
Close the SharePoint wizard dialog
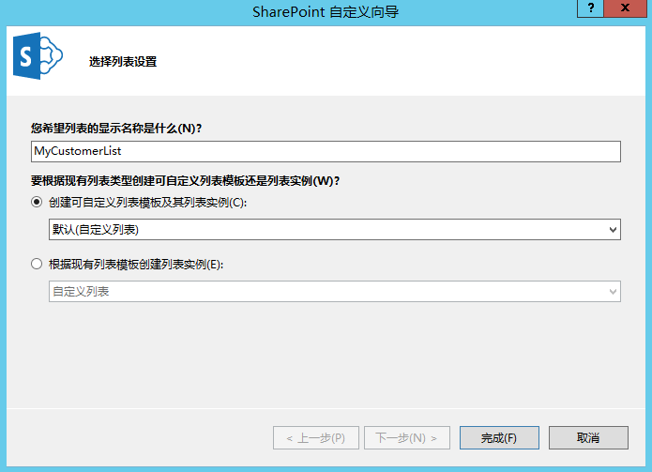click(x=625, y=8)
